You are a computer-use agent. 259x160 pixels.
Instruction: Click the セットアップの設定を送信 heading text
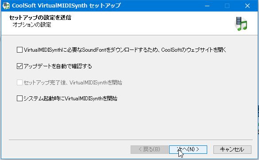tap(40, 18)
